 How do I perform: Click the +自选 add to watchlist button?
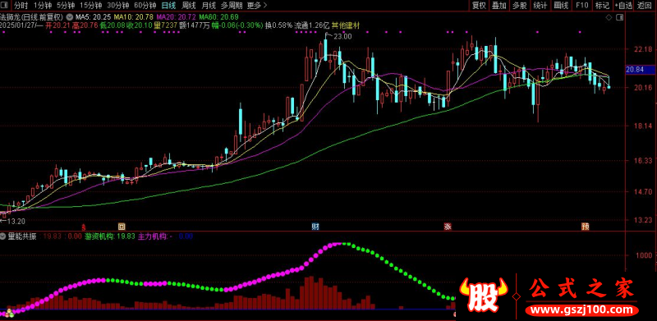pyautogui.click(x=623, y=6)
